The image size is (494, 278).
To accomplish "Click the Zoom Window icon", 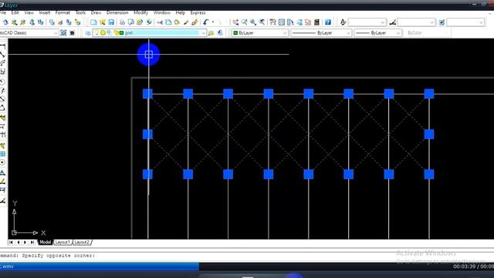I will pos(253,22).
